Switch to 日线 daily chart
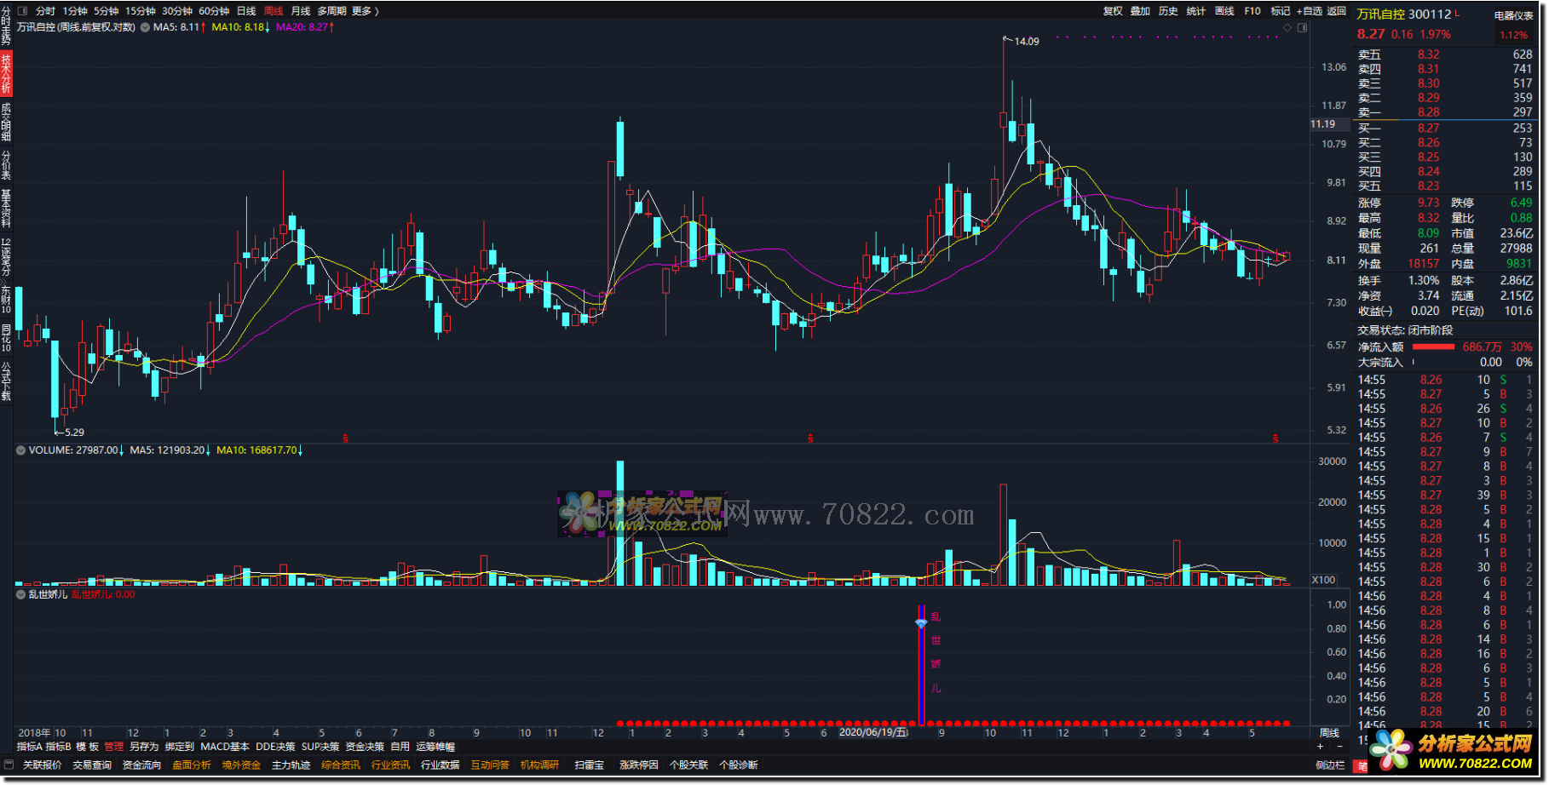Screen dimensions: 1549x785 (246, 11)
